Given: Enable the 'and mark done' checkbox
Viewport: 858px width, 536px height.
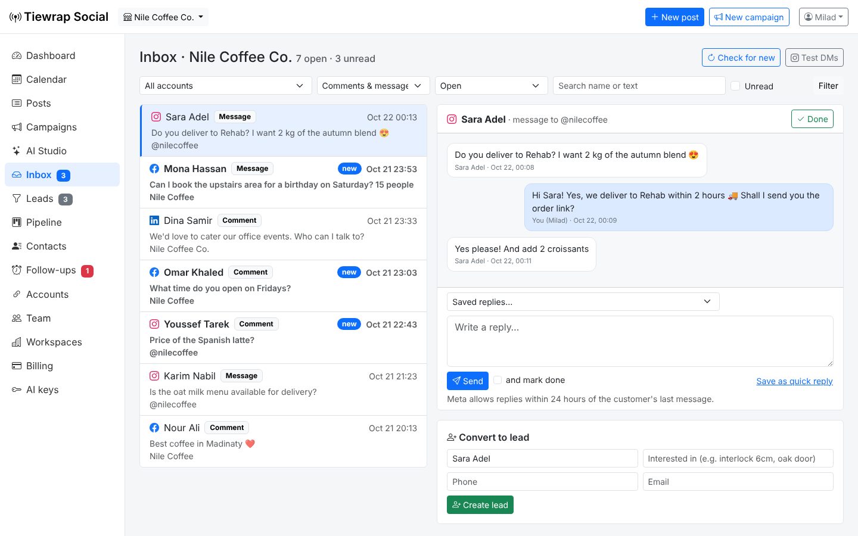Looking at the screenshot, I should tap(498, 380).
